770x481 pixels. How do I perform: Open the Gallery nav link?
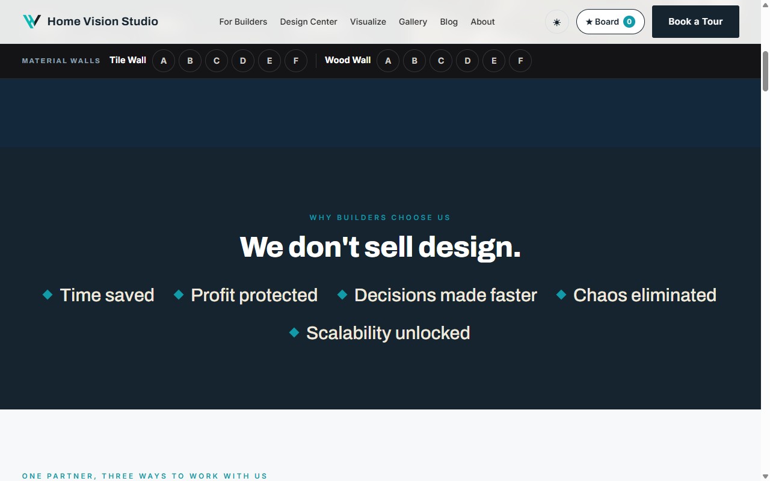click(413, 22)
